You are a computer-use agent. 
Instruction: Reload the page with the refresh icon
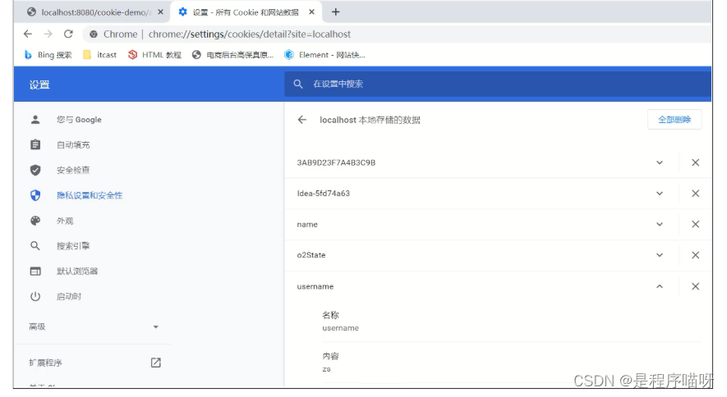[x=68, y=34]
